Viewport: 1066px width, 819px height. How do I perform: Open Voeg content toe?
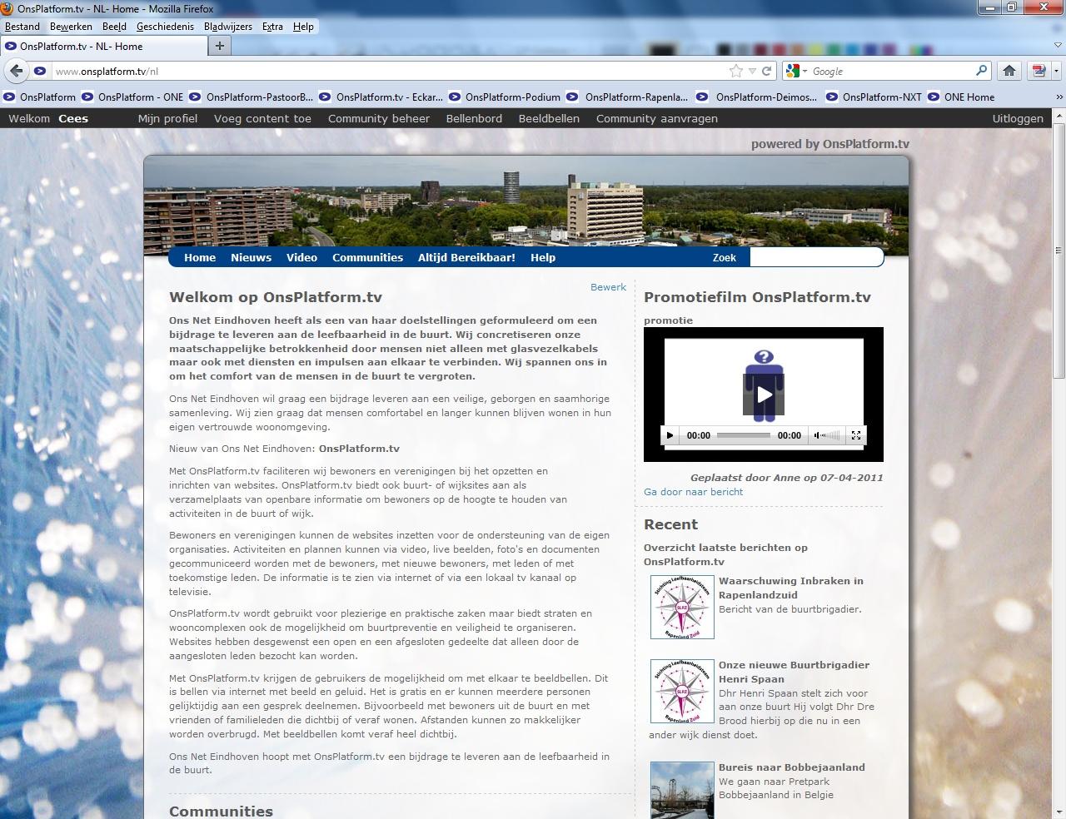coord(262,118)
